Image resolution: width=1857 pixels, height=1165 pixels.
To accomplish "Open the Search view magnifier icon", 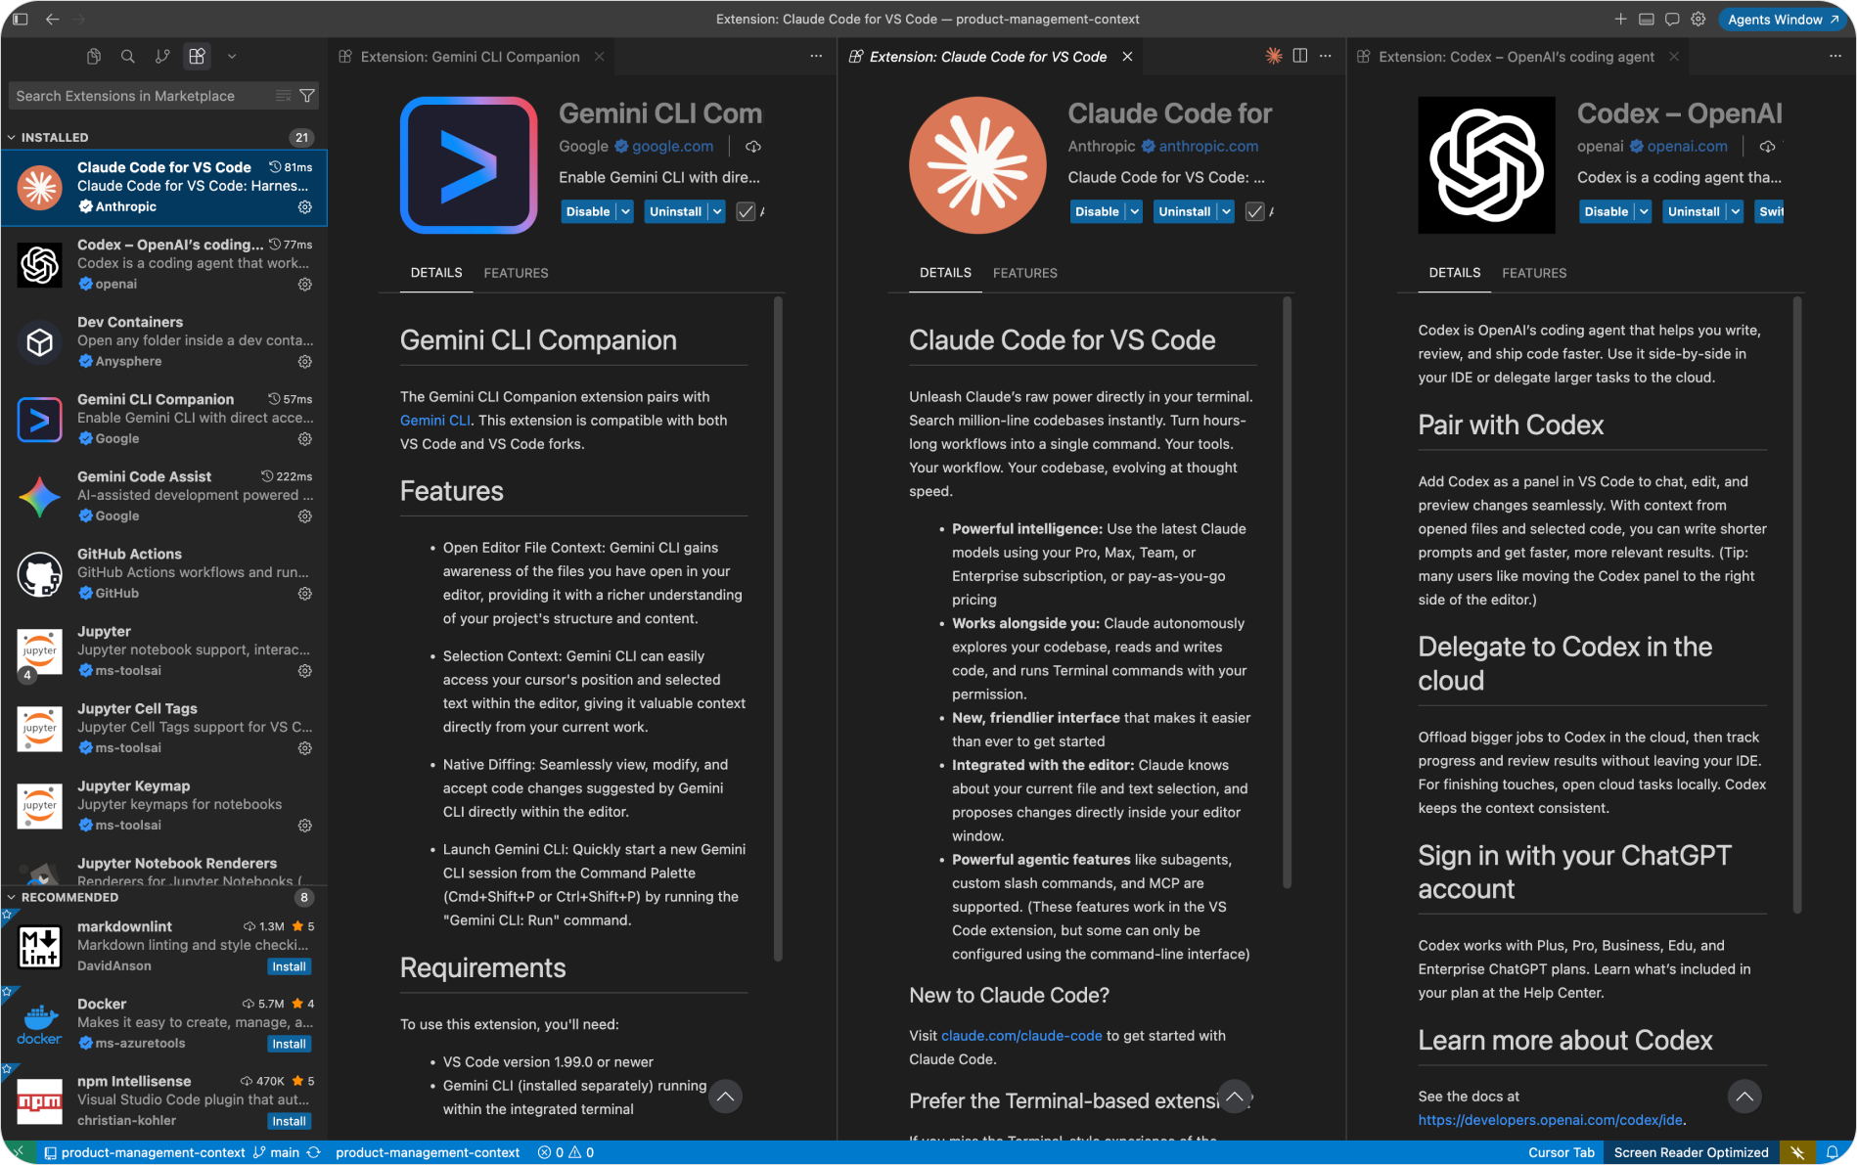I will point(128,57).
